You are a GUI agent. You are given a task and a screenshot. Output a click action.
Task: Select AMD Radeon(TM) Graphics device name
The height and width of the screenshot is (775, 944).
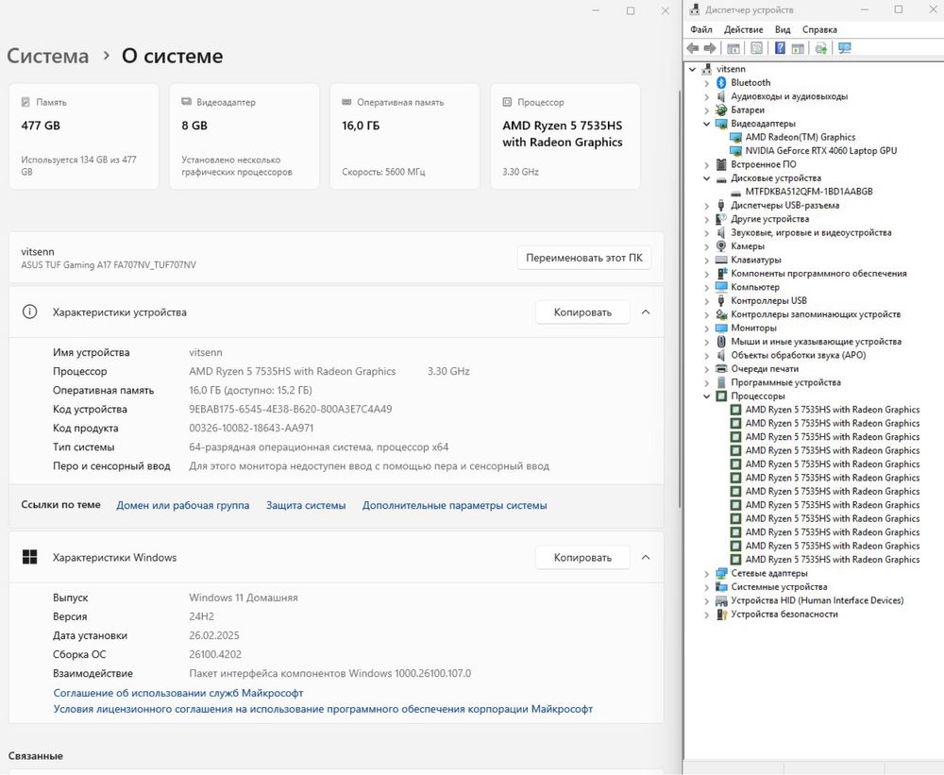point(801,137)
